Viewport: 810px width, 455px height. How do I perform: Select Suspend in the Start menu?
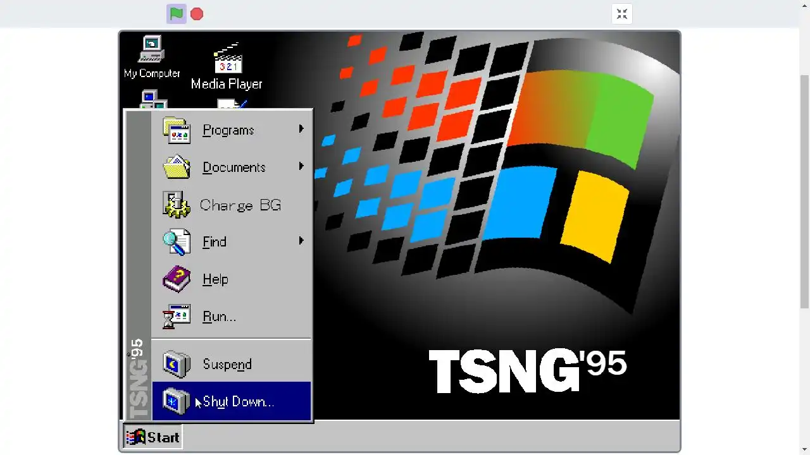point(232,364)
